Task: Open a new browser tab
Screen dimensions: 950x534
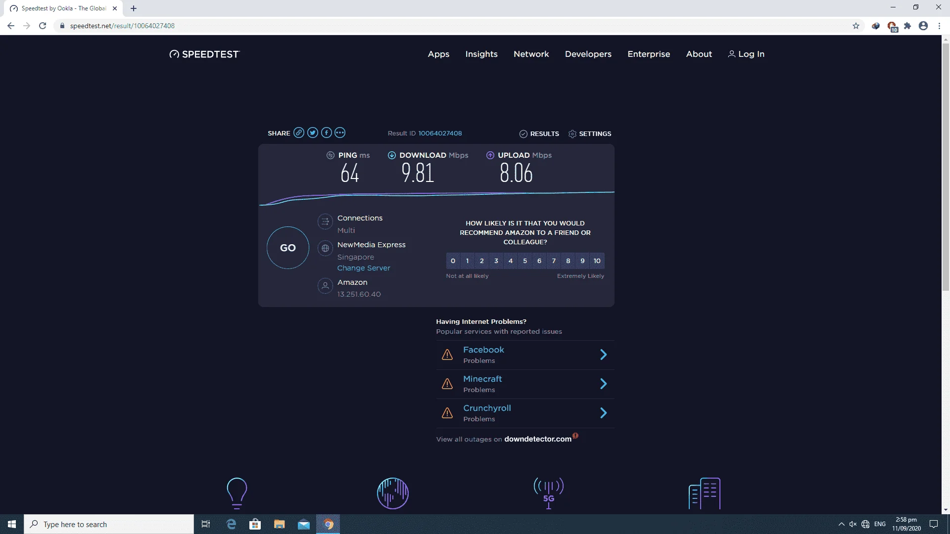Action: coord(134,8)
